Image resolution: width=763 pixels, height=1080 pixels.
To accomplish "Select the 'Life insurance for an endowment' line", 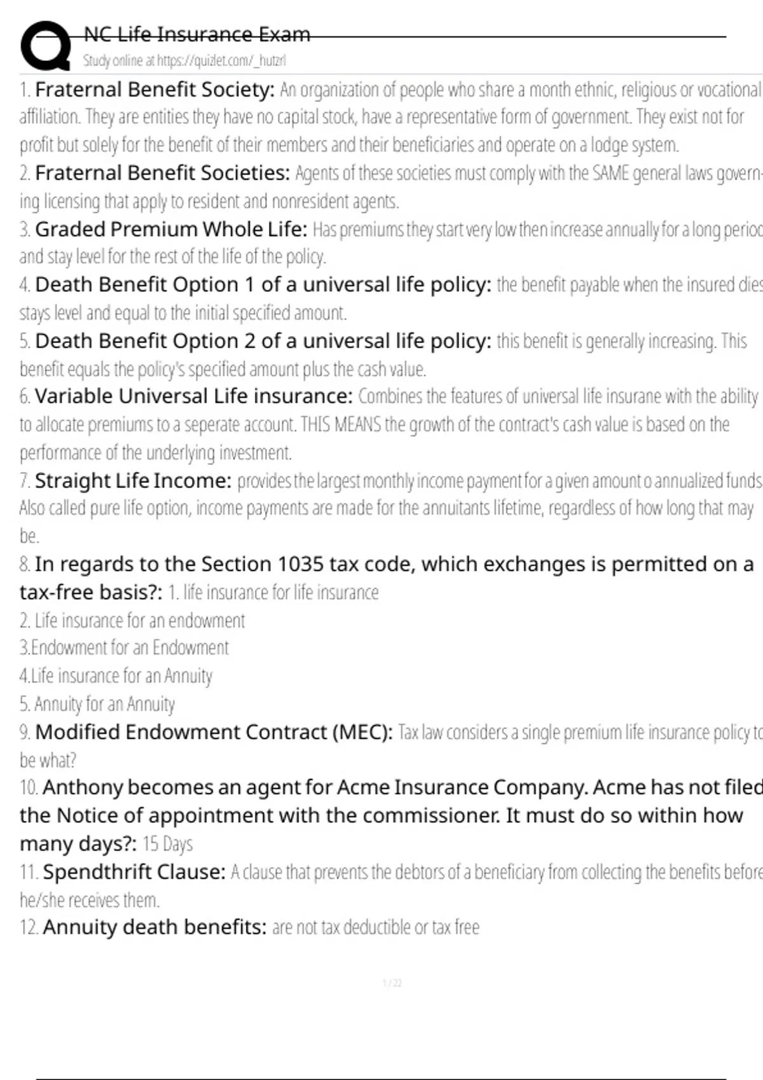I will pyautogui.click(x=132, y=621).
